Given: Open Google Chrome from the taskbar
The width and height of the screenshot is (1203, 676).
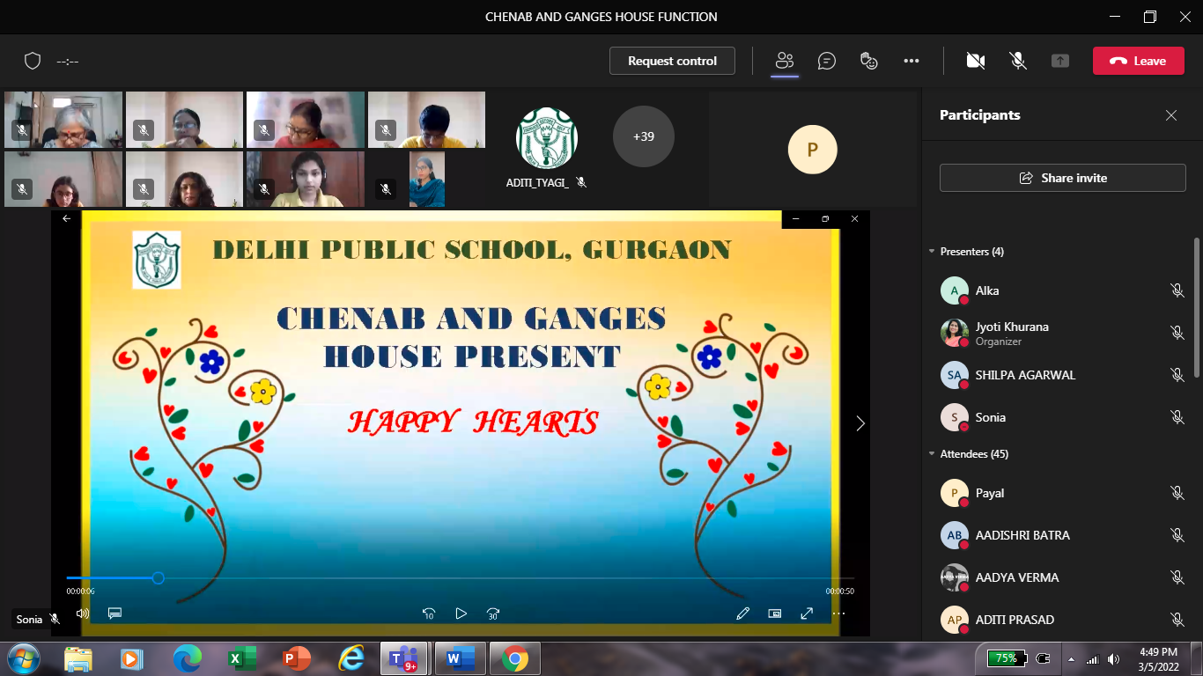Looking at the screenshot, I should tap(515, 658).
